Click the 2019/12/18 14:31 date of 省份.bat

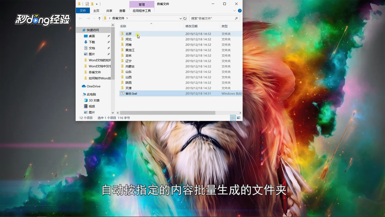198,93
